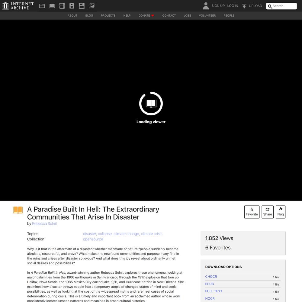
Task: Open the Texts book icon in the header
Action: [x=52, y=6]
